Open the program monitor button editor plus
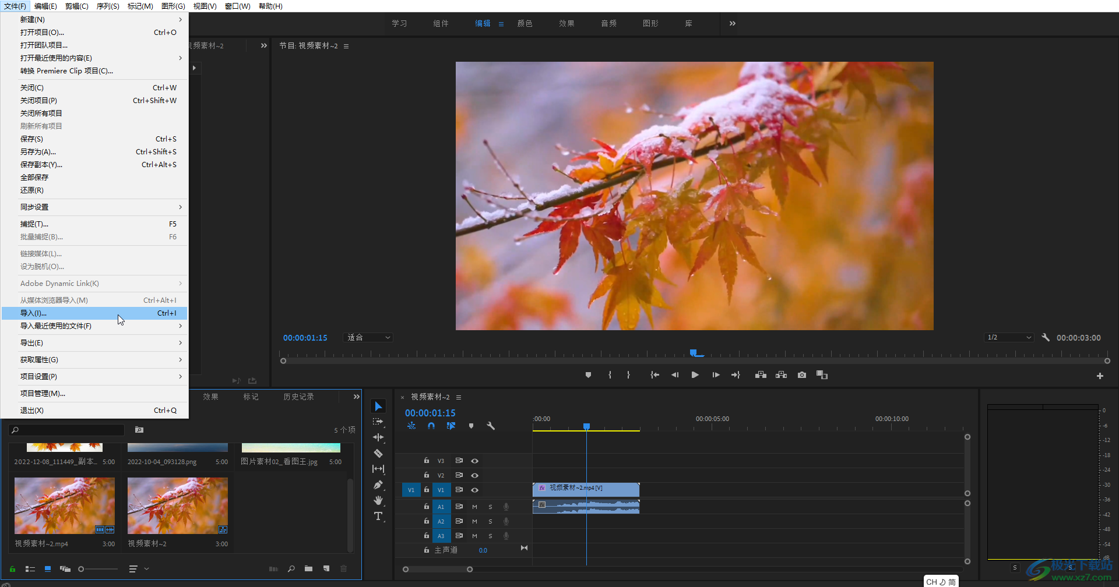 (1100, 376)
